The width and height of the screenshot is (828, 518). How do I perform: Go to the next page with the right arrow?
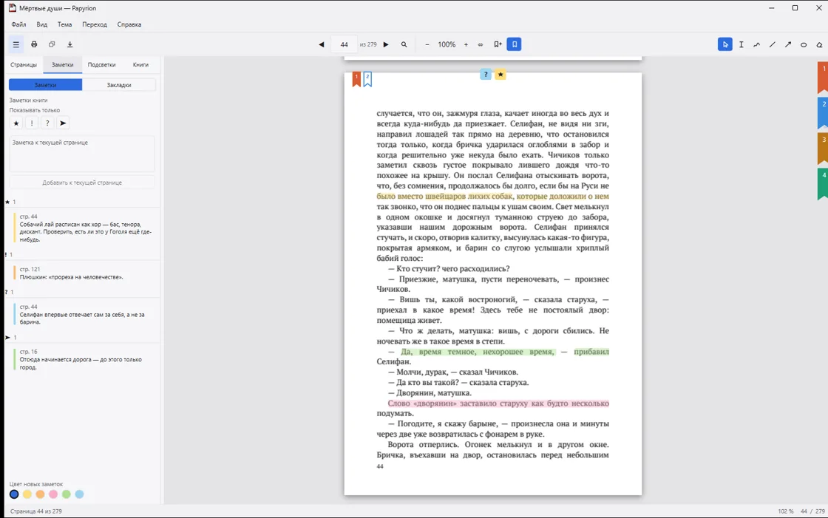pos(386,44)
